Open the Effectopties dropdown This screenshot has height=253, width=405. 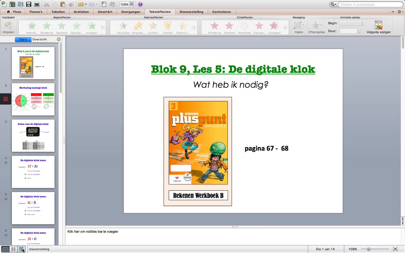[317, 27]
